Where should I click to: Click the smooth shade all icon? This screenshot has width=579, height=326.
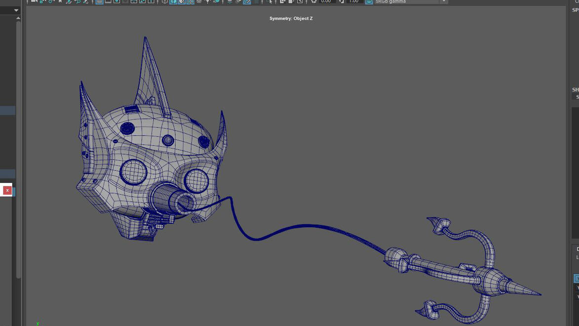(173, 1)
